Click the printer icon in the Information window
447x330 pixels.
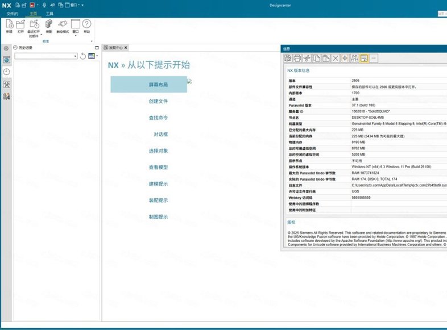[297, 59]
